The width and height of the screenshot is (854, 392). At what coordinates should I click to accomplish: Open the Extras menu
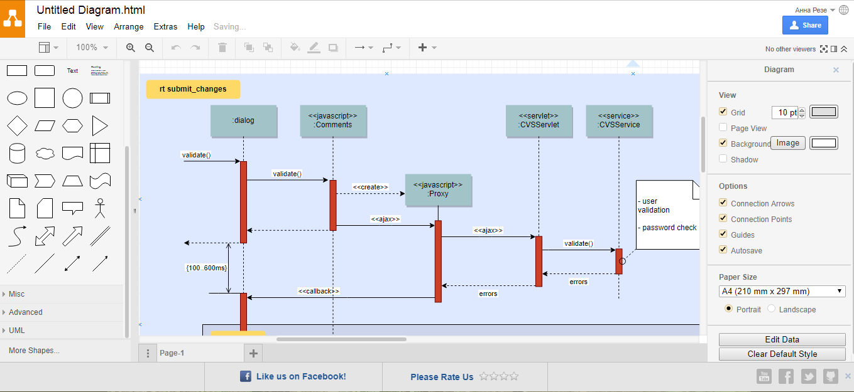coord(165,26)
